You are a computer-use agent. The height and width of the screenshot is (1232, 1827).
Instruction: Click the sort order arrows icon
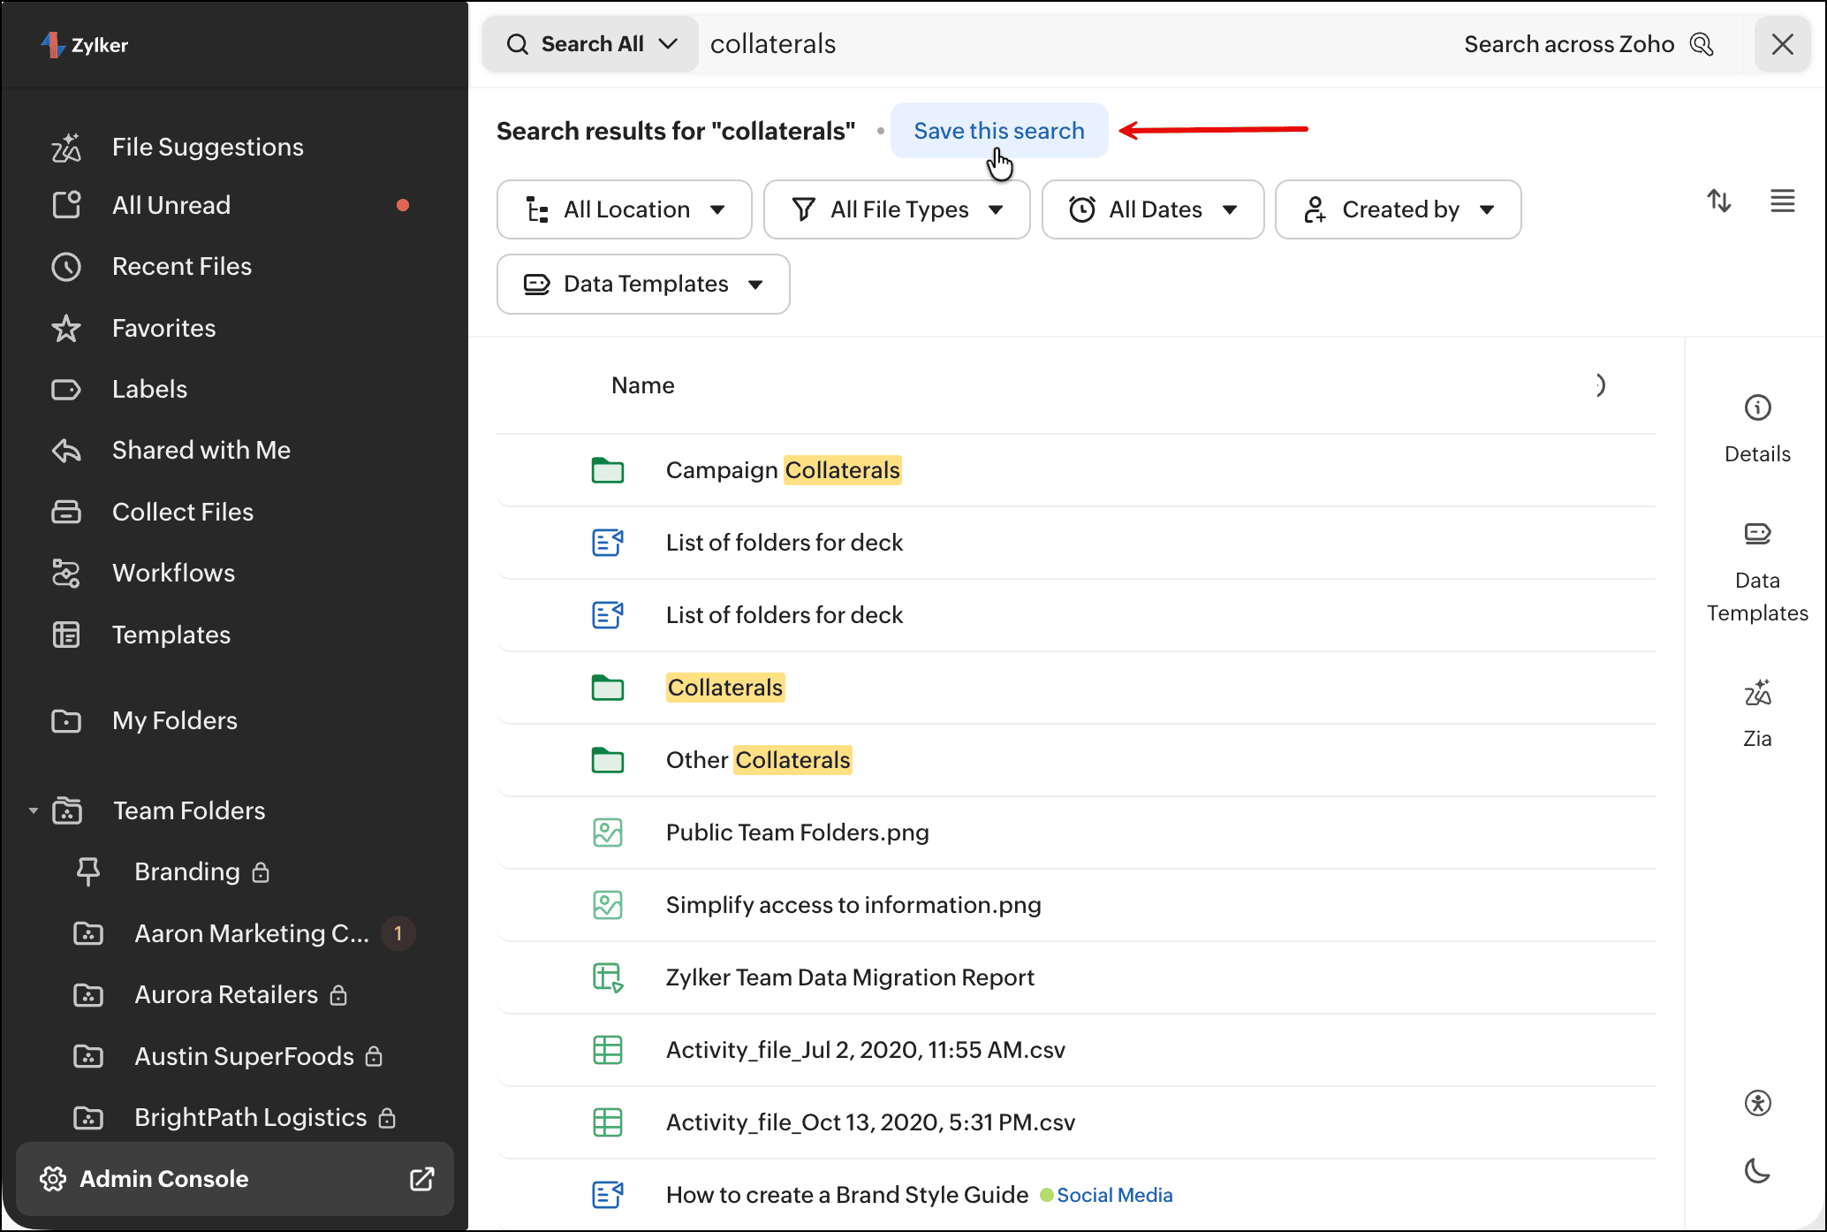pos(1719,202)
